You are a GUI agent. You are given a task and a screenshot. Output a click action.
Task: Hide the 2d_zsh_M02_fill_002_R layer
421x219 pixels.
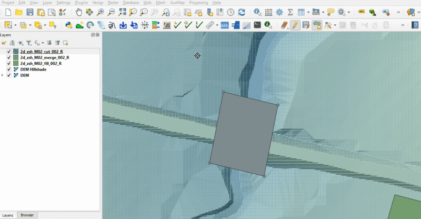point(9,63)
